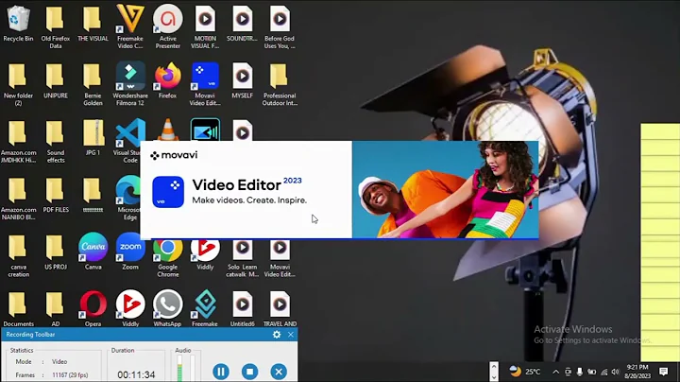Click the microphone tray icon
This screenshot has width=680, height=382.
click(x=579, y=372)
